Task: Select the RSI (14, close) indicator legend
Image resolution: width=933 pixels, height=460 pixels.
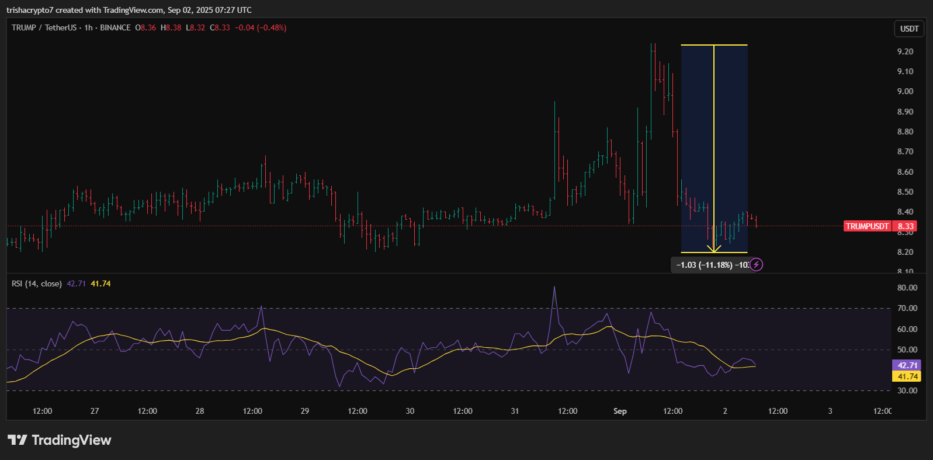Action: (37, 283)
